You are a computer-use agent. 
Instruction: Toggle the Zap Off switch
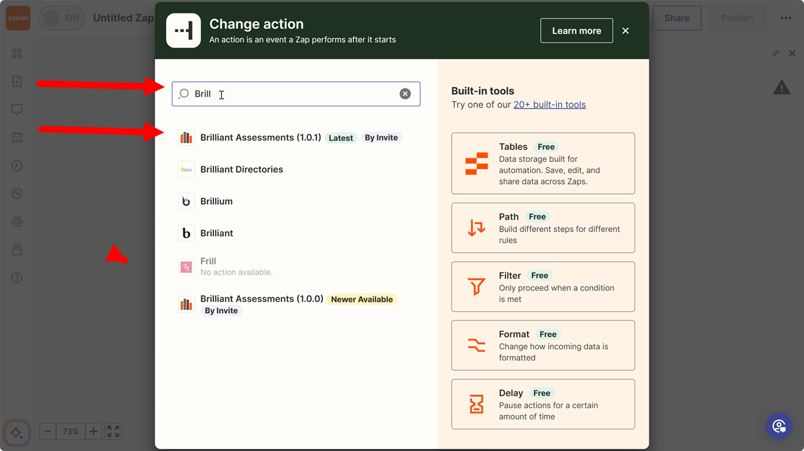coord(61,18)
